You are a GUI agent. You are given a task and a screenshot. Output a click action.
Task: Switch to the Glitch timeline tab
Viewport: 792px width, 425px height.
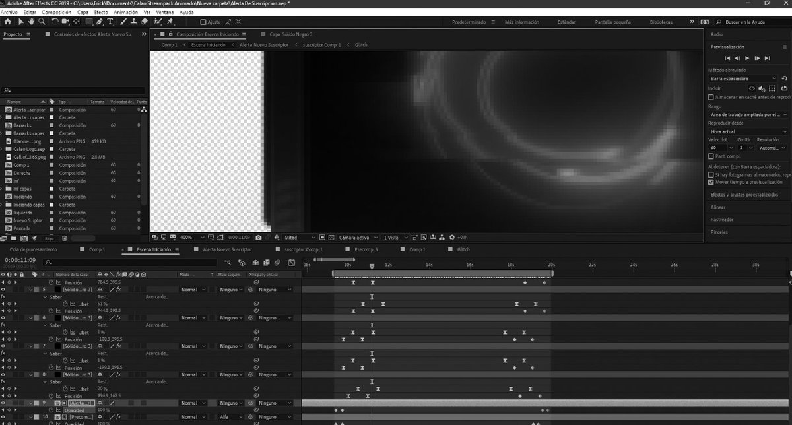point(464,250)
